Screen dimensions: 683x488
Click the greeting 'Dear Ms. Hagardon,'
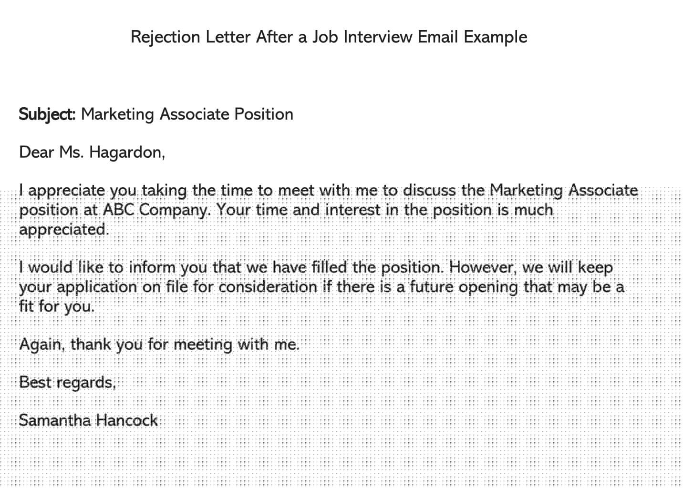92,152
